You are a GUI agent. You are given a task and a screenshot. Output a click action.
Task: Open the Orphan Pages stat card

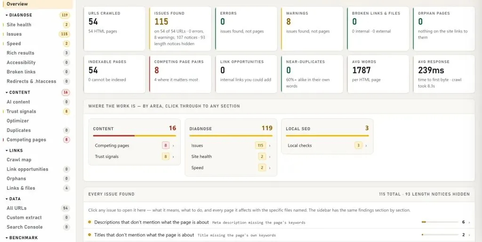[x=444, y=29]
